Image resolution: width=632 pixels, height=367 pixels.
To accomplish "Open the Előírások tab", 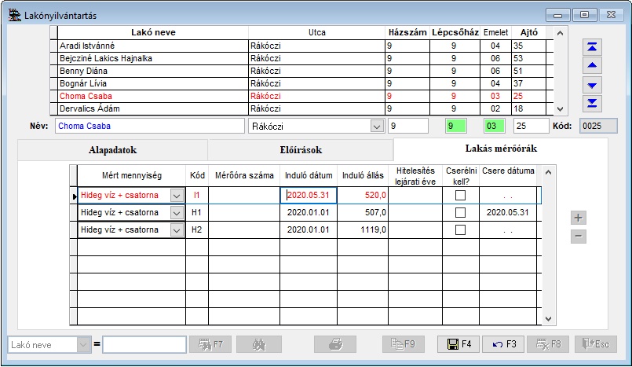I will click(300, 149).
